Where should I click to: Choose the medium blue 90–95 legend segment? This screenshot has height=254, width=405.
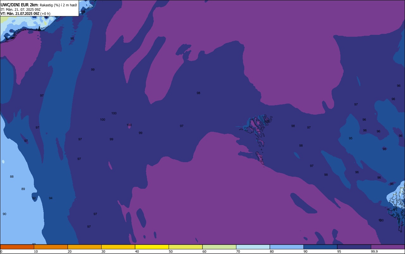pos(320,247)
